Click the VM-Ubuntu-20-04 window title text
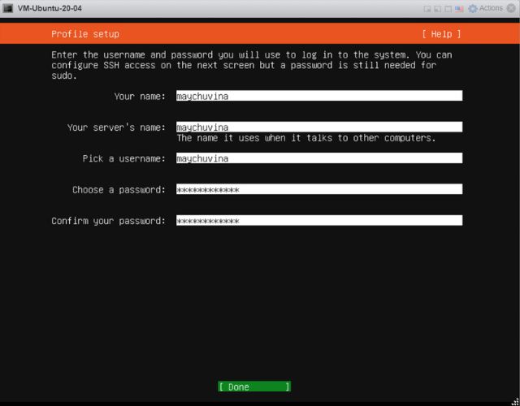 pyautogui.click(x=50, y=8)
